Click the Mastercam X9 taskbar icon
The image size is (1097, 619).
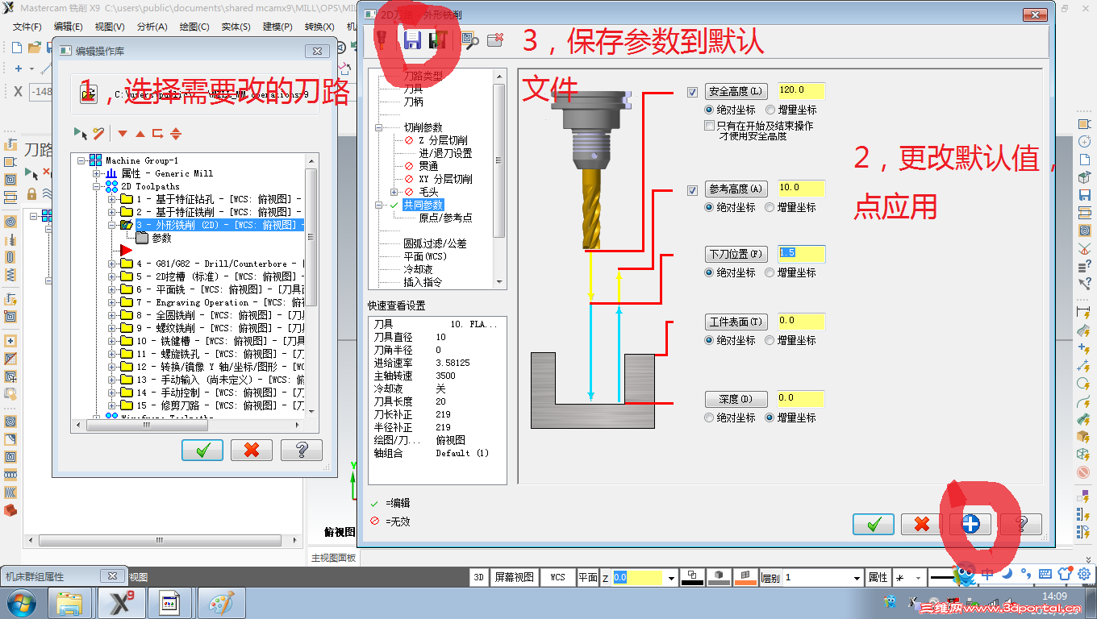(122, 602)
